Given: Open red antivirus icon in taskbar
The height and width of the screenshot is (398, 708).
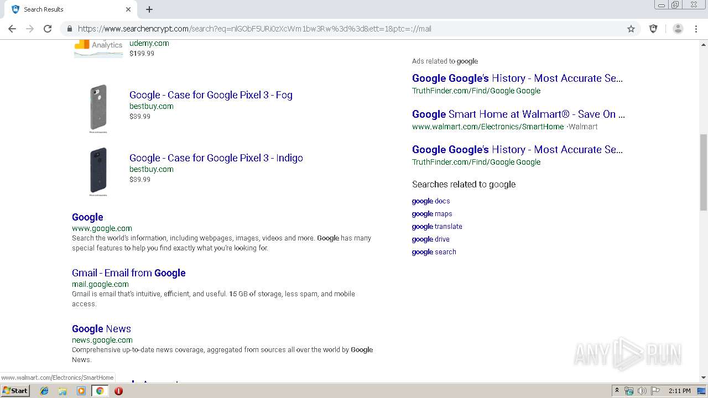Looking at the screenshot, I should (118, 391).
